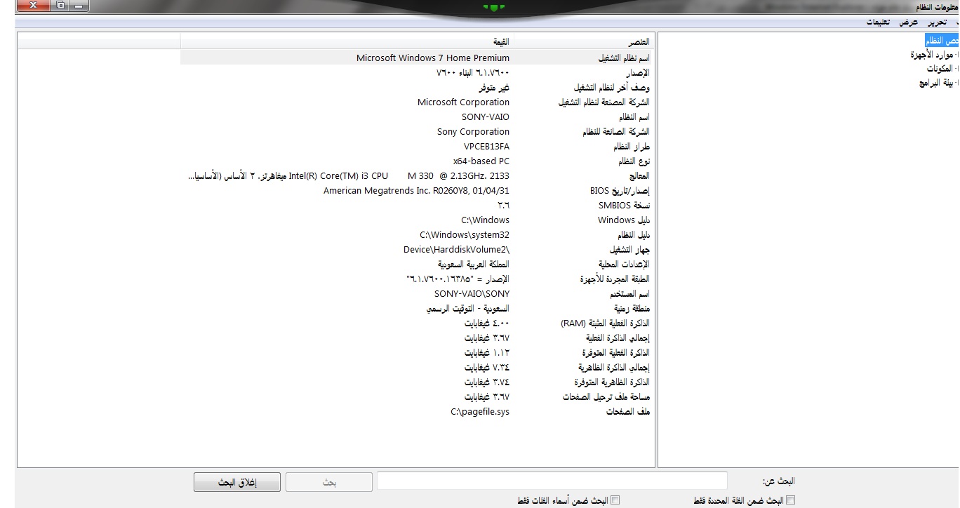Click the Microsoft Corporation value
This screenshot has width=960, height=508.
pyautogui.click(x=463, y=102)
